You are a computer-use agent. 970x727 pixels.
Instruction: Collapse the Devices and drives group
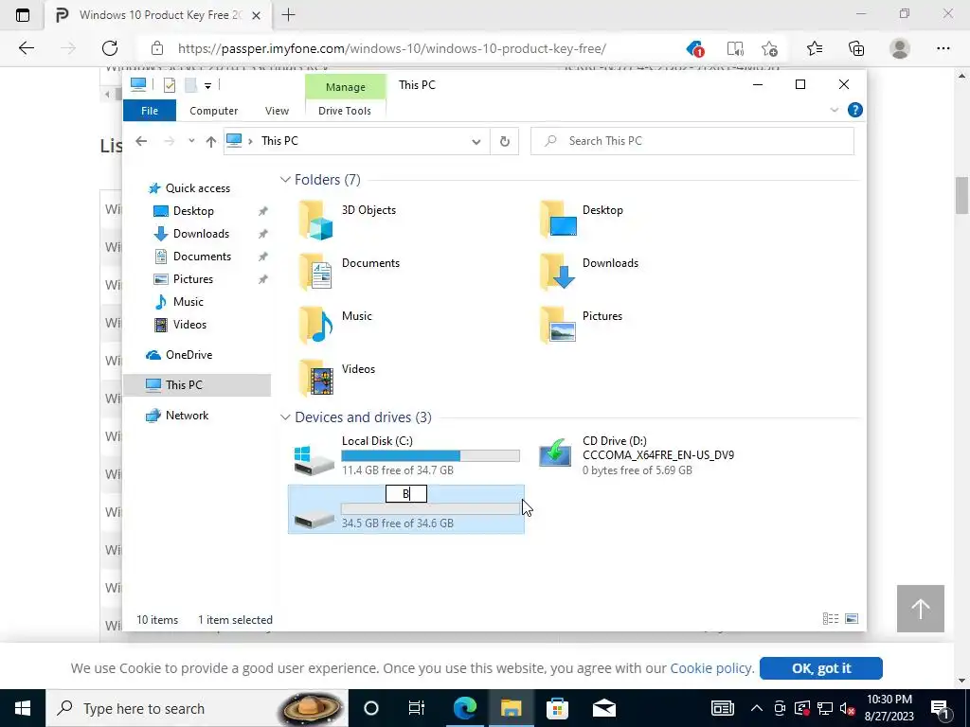point(285,417)
